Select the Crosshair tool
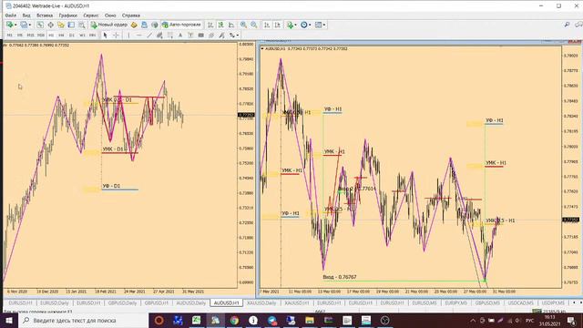 [x=116, y=36]
